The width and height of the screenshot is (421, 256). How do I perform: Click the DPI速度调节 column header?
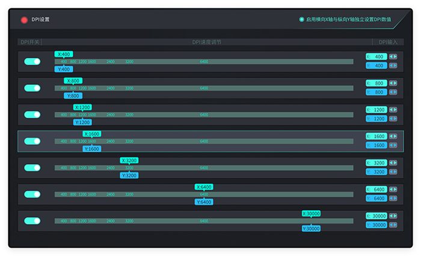coord(206,42)
